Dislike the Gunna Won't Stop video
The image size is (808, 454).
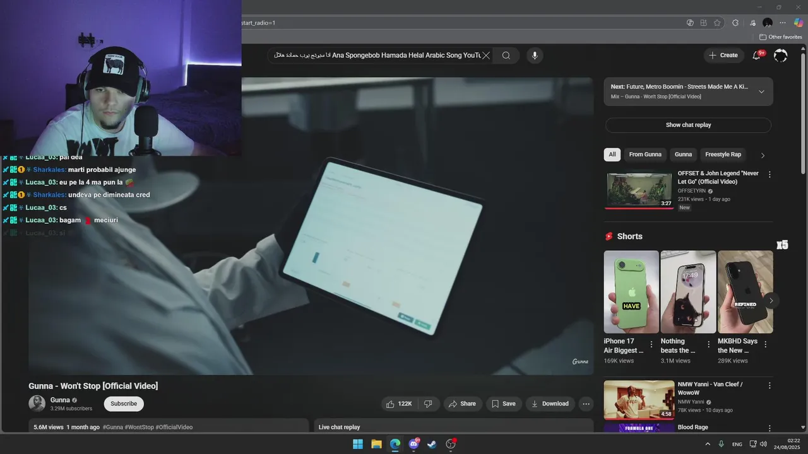[x=428, y=404]
